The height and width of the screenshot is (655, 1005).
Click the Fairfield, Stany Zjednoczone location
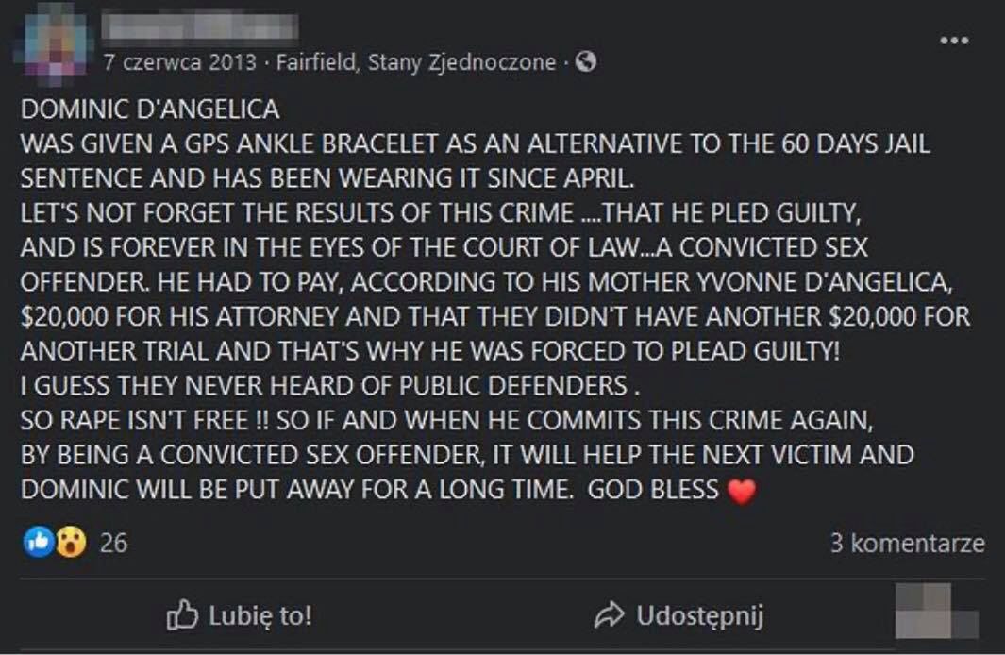click(x=414, y=63)
